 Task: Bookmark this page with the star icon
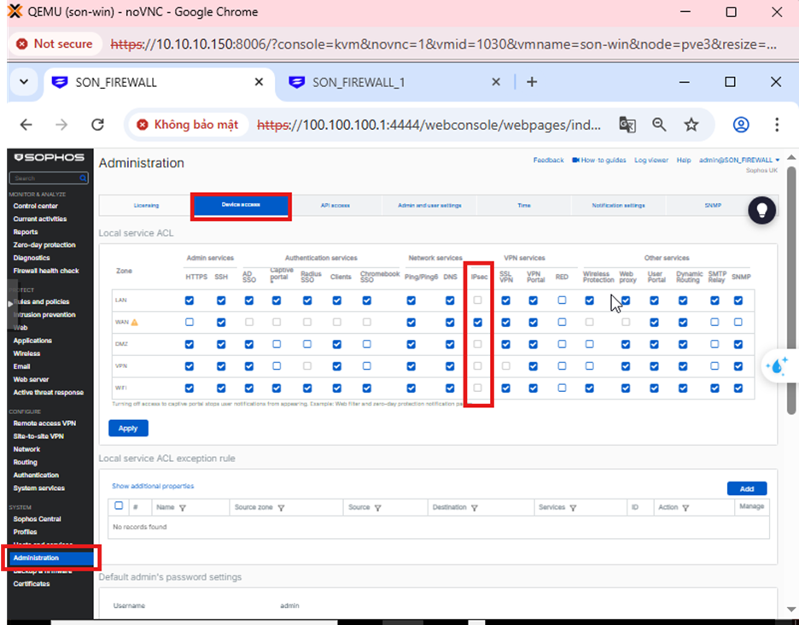691,125
